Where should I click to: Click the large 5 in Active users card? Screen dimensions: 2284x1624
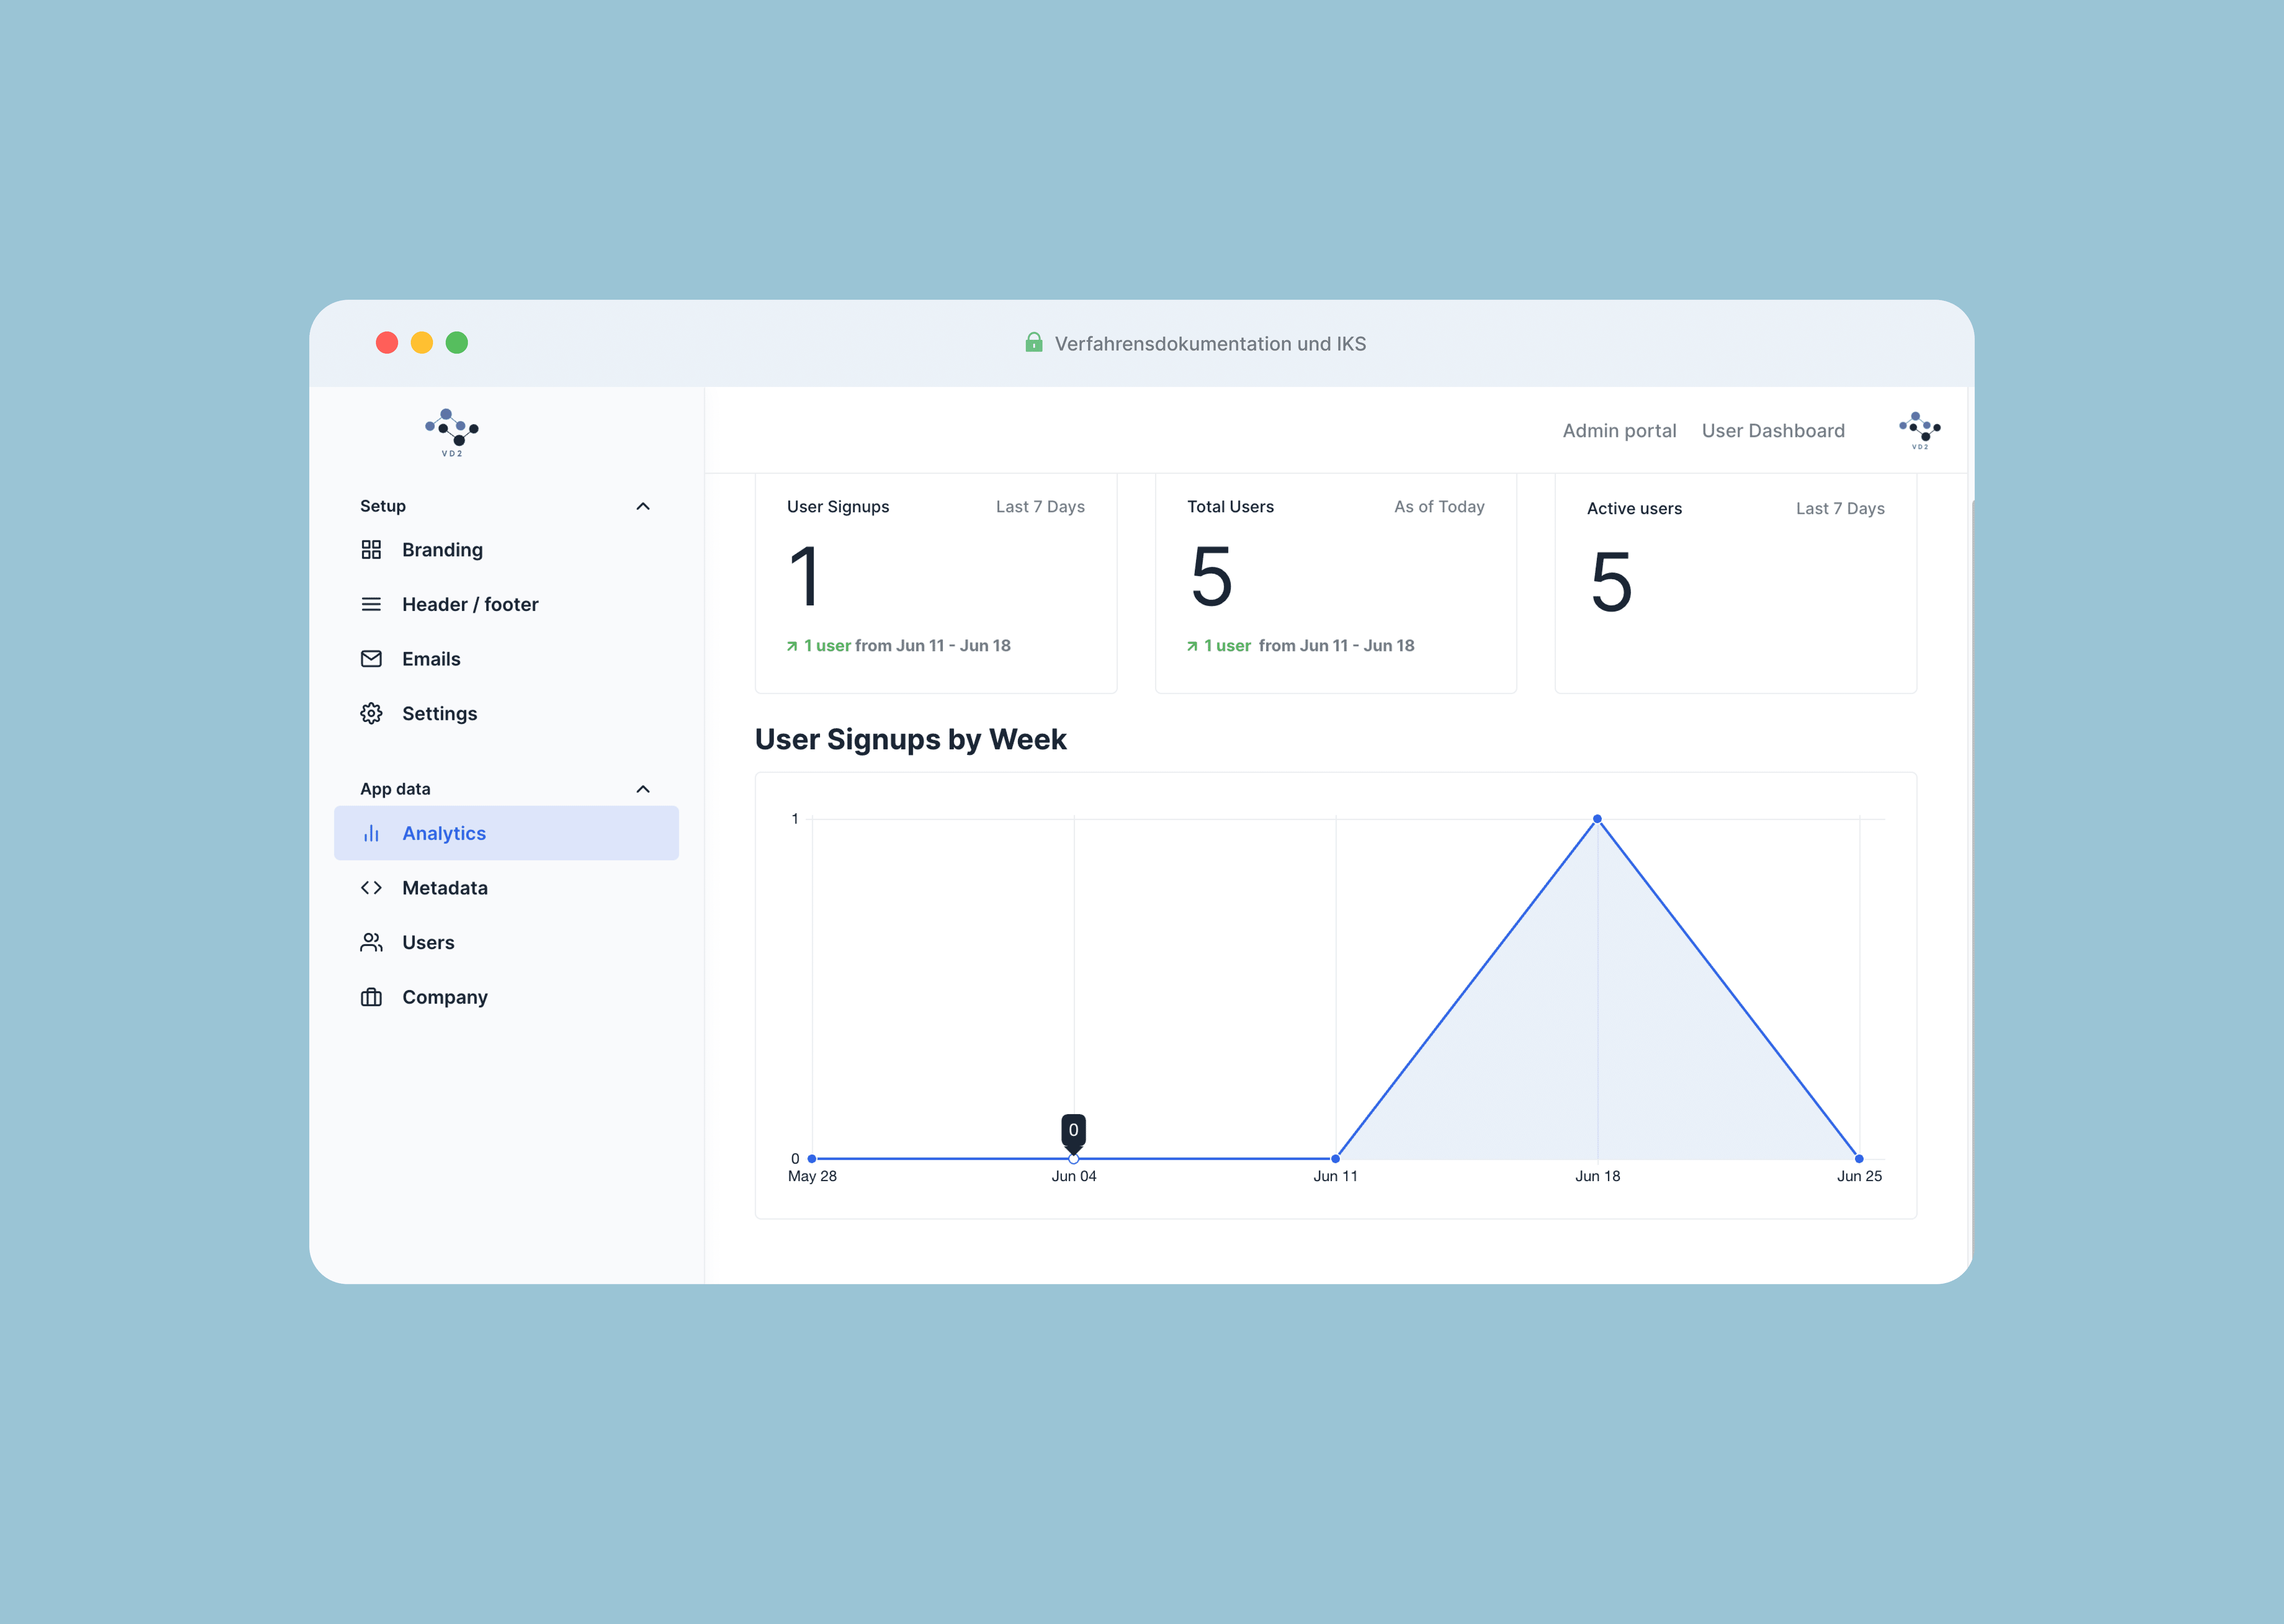[x=1611, y=582]
